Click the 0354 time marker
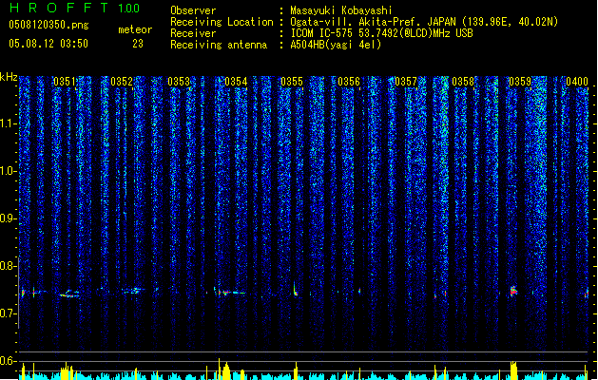Image resolution: width=598 pixels, height=380 pixels. pos(236,82)
